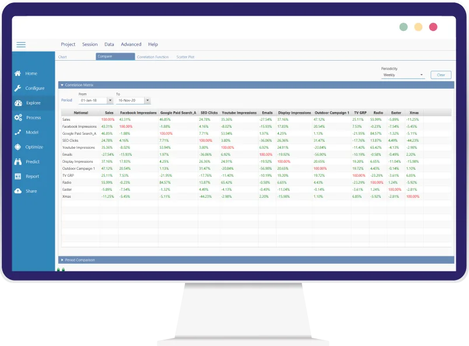Viewport: 469px width, 346px height.
Task: Open the To date dropdown
Action: tap(147, 100)
